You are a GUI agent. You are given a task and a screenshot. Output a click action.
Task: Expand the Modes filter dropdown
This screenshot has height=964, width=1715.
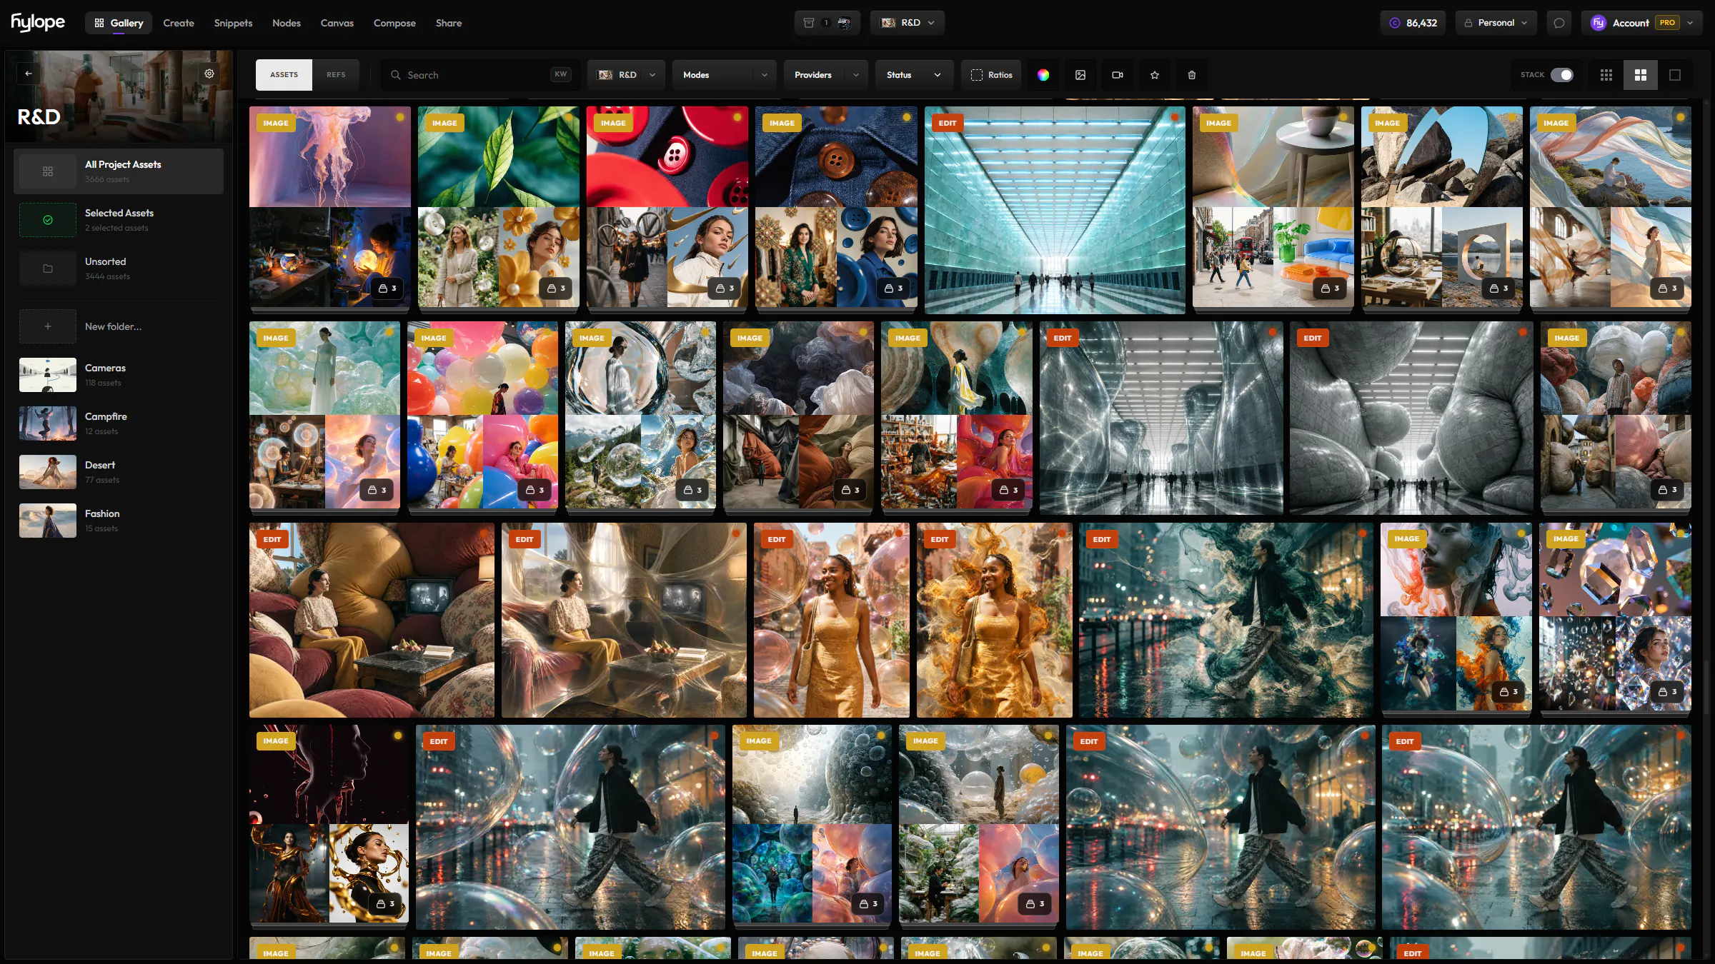(x=725, y=75)
